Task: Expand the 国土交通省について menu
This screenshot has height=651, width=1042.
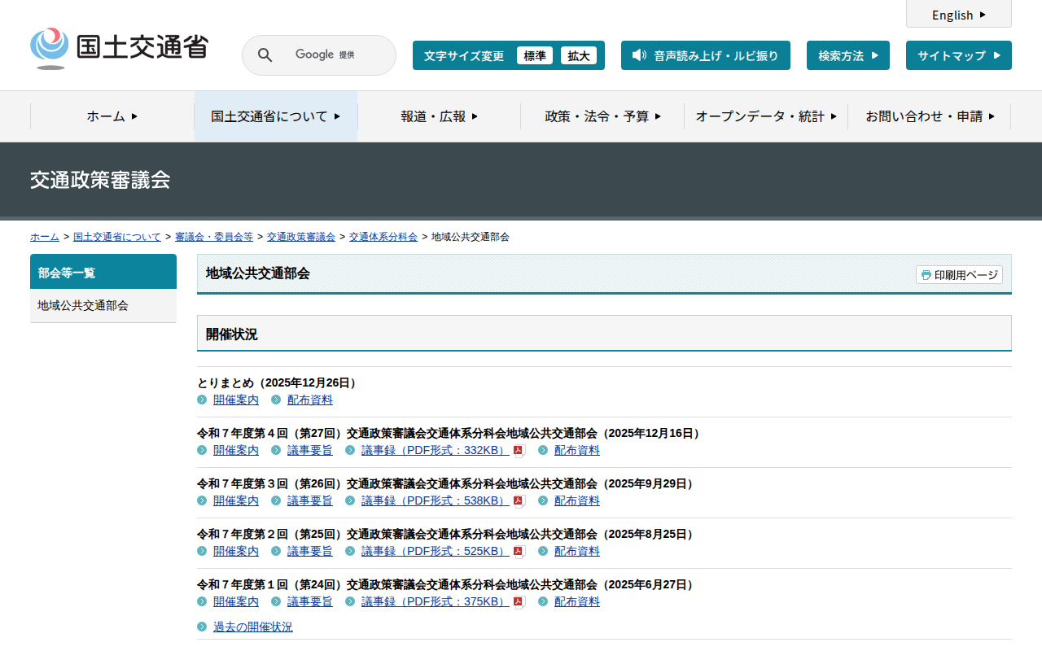Action: [x=275, y=116]
